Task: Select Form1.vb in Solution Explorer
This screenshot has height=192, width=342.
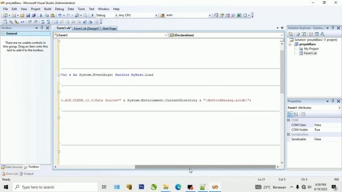Action: pos(310,53)
